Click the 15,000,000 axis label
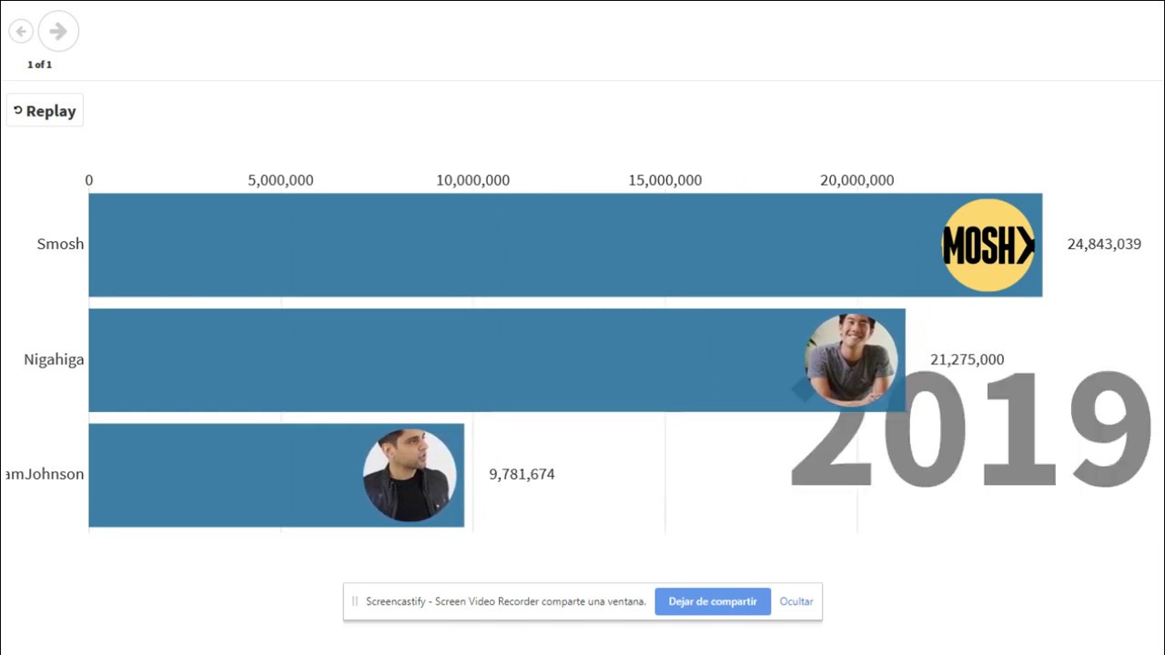The width and height of the screenshot is (1165, 655). coord(664,180)
